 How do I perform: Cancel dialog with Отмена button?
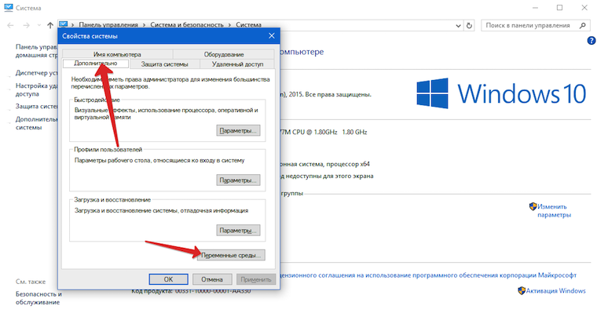[x=212, y=279]
